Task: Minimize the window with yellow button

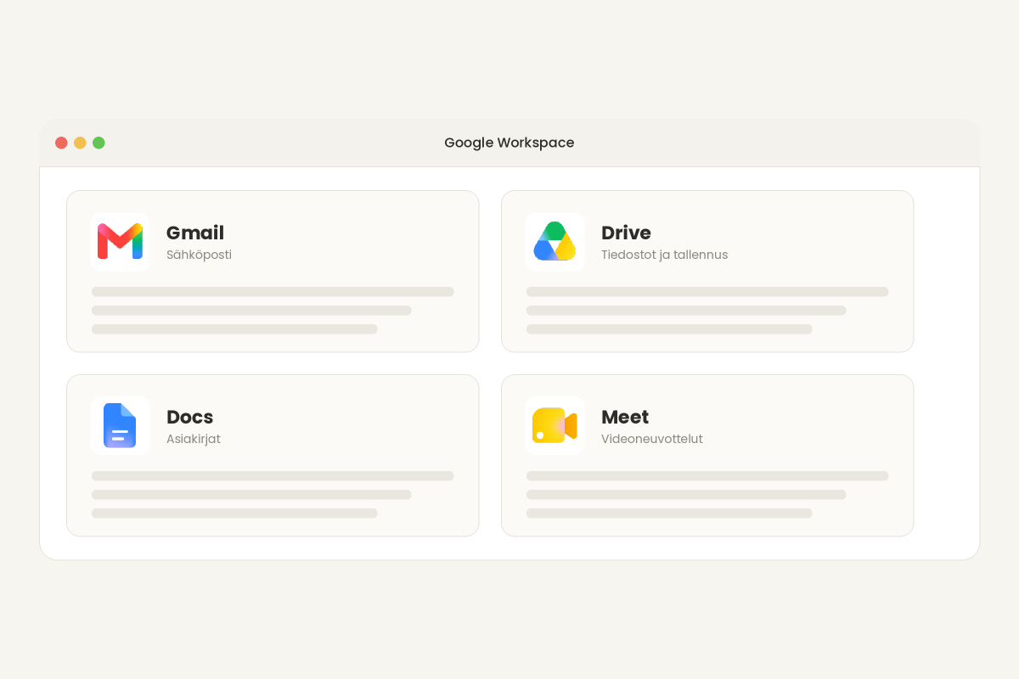Action: tap(80, 143)
